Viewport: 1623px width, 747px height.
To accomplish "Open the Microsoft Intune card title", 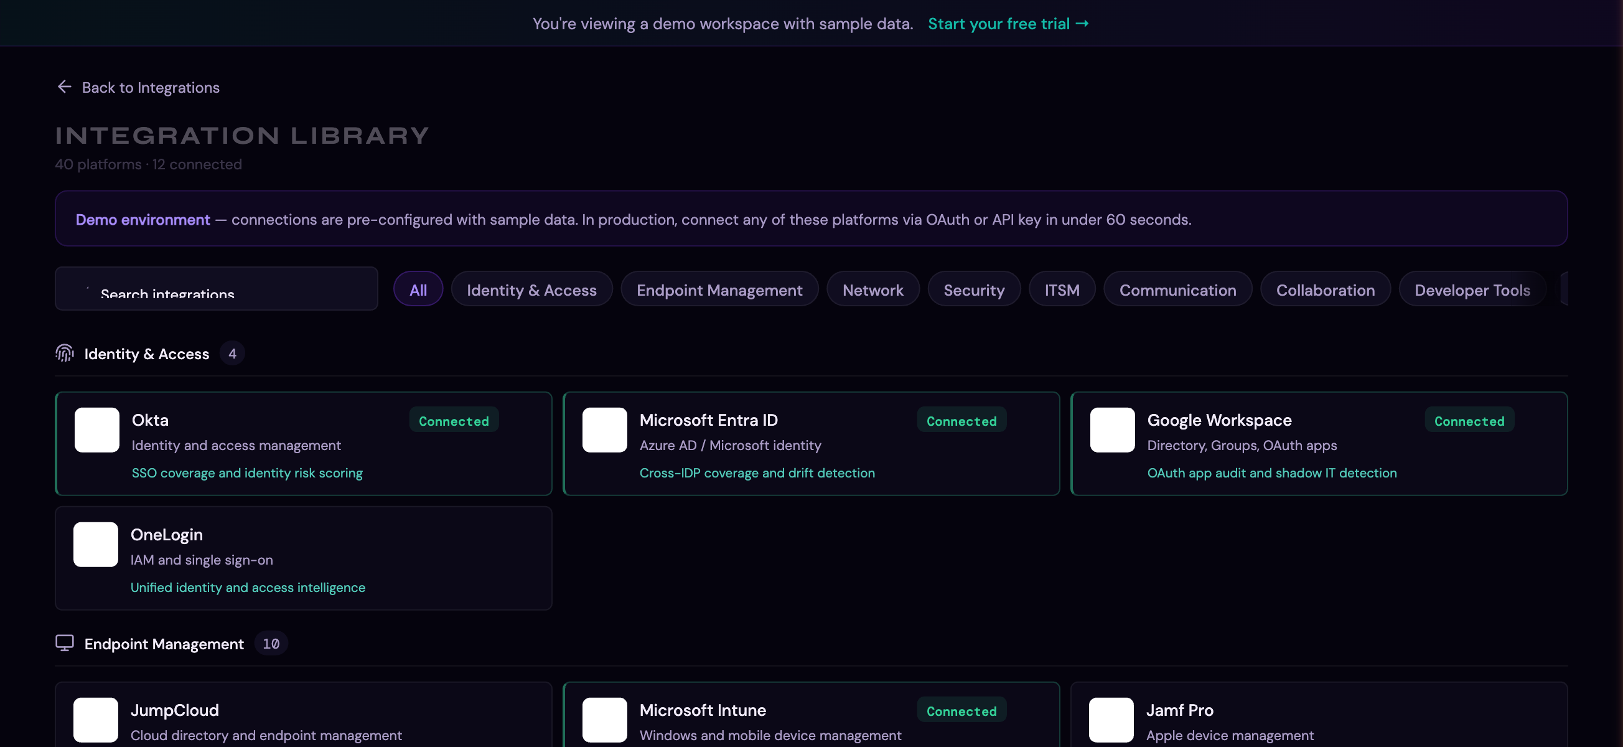I will click(x=703, y=710).
